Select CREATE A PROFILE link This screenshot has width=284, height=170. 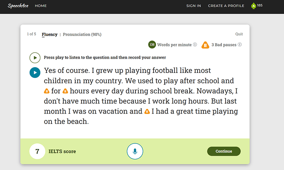(226, 6)
